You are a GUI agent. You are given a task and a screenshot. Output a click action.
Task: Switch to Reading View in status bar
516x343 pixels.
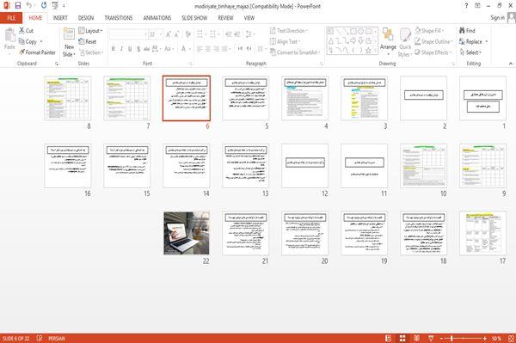pos(416,338)
